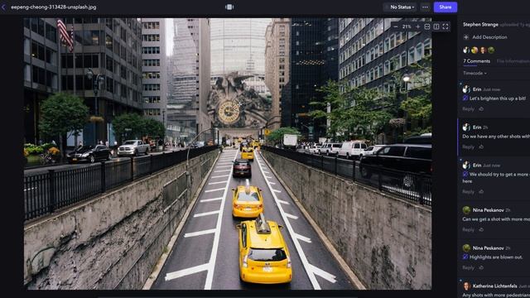The image size is (530, 298).
Task: Reply to Erin's 'Let's brighten this up' comment
Action: [x=468, y=109]
